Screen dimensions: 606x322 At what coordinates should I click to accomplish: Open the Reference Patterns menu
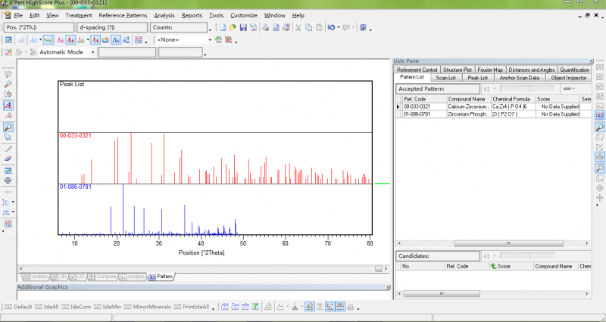point(123,15)
